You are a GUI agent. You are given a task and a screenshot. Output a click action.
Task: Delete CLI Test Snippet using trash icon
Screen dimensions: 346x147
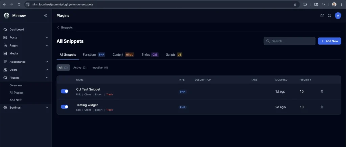[x=322, y=91]
